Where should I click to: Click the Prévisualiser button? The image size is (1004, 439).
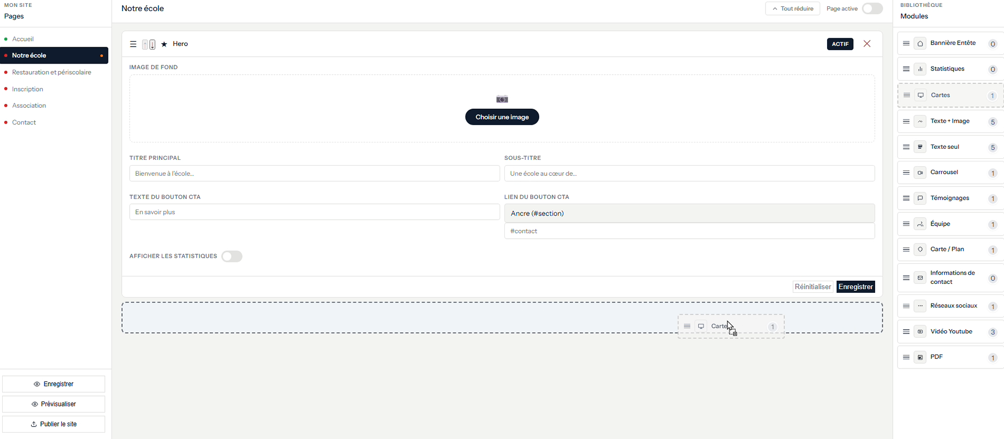tap(54, 404)
